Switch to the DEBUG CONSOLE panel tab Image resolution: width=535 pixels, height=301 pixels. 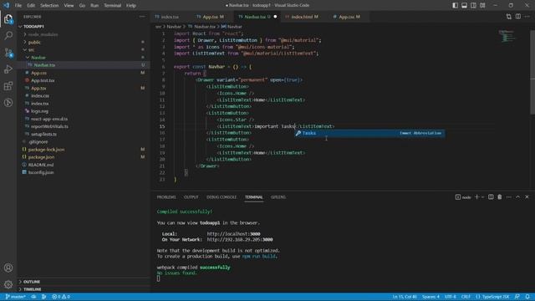pos(222,197)
